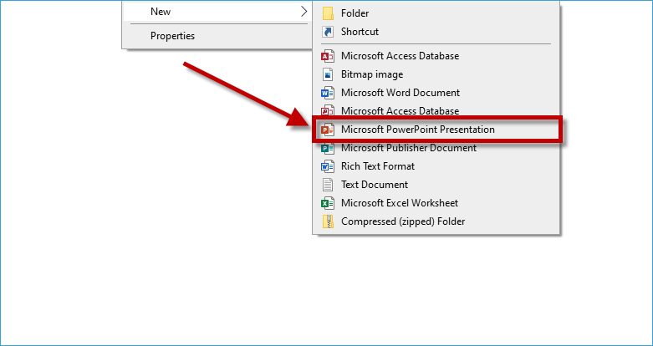Click the yellow Folder icon
This screenshot has height=346, width=653.
coord(328,13)
